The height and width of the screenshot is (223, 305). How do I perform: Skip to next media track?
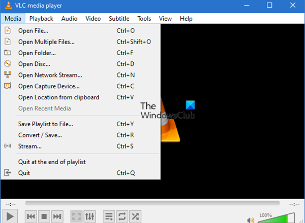57,216
